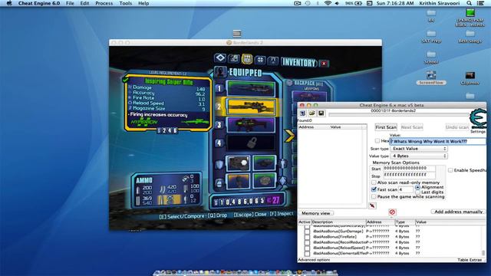This screenshot has height=276, width=491.
Task: Activate the BadAssBonus[ReloadSpeed] entry checkbox
Action: click(307, 248)
